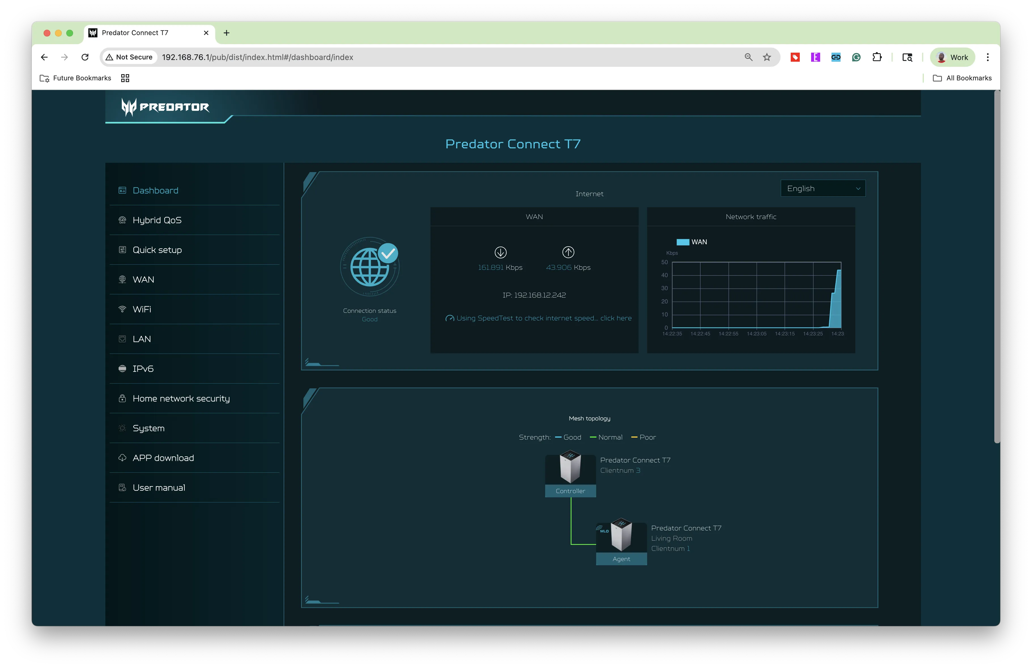
Task: Bookmark this page with star icon
Action: 767,57
